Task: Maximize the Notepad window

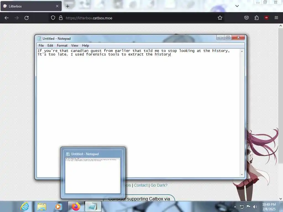Action: [228, 38]
